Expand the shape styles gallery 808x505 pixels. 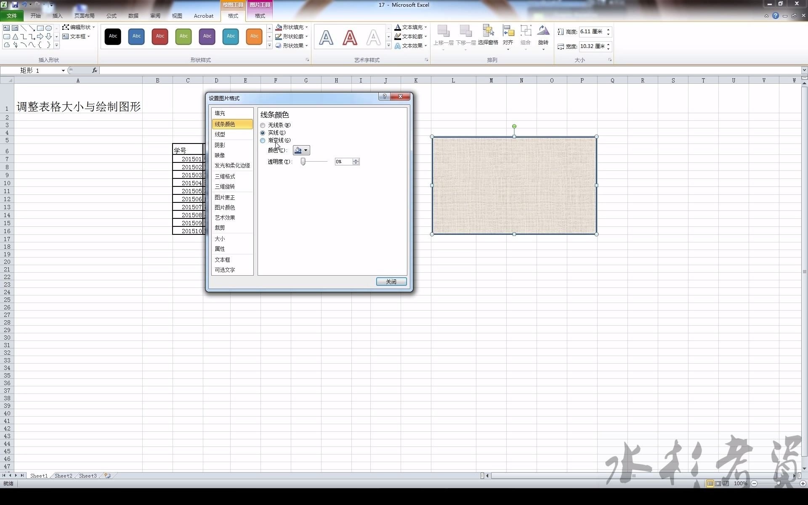[269, 45]
